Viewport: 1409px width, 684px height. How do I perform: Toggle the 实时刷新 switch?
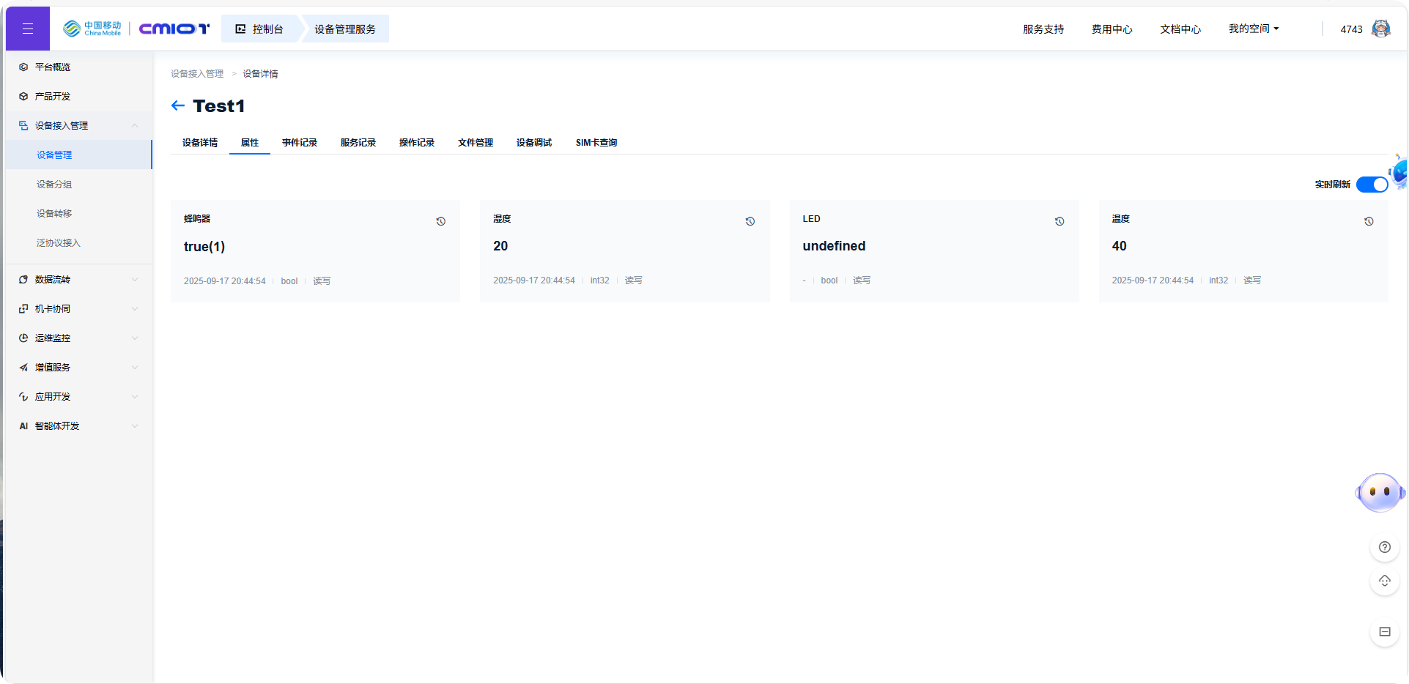point(1371,185)
